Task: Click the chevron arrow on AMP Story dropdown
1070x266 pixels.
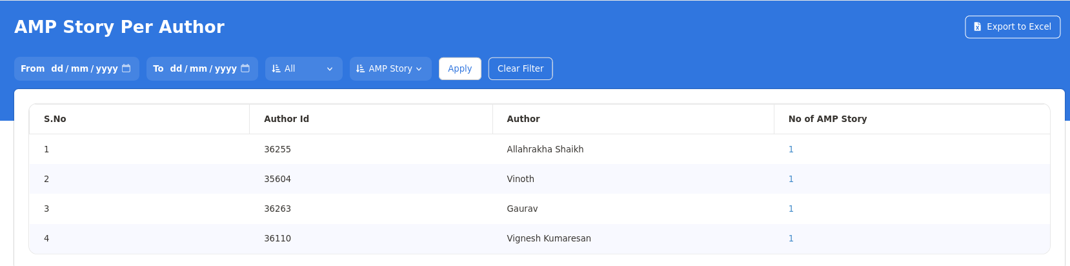Action: (419, 69)
